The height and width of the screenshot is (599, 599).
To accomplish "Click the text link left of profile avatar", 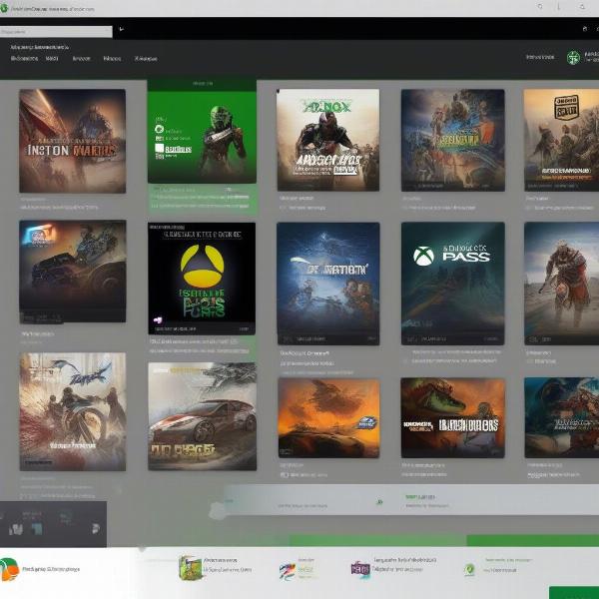I will (540, 57).
